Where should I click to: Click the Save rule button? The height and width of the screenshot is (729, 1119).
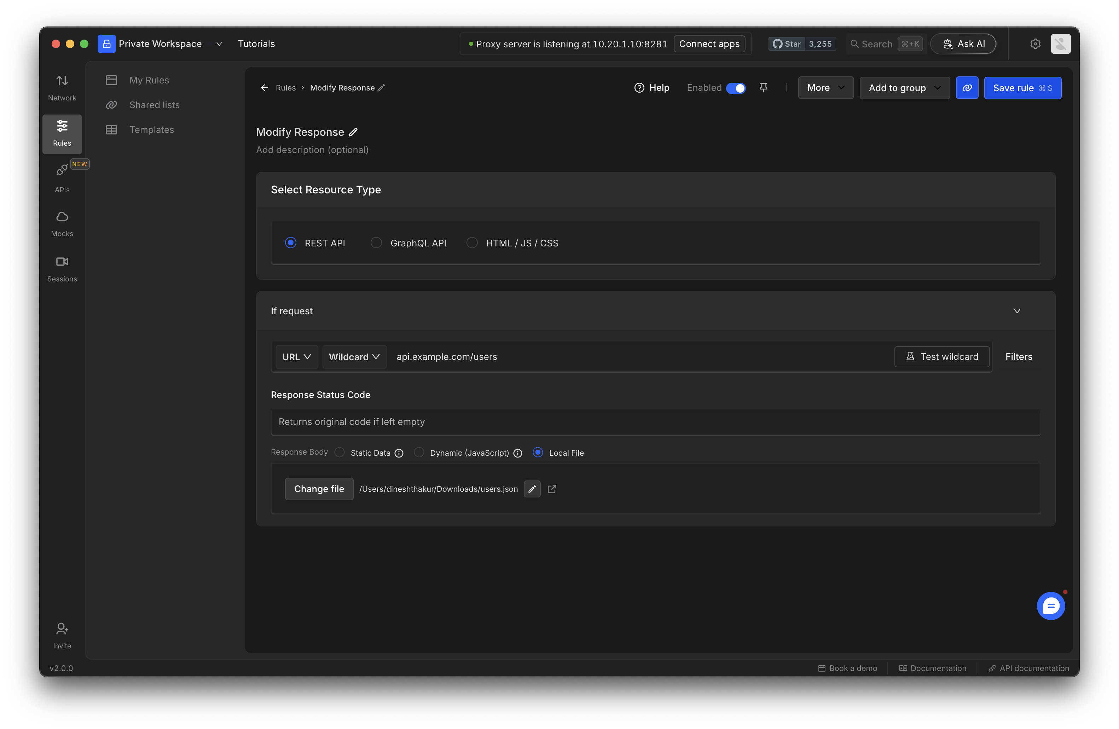click(x=1022, y=88)
